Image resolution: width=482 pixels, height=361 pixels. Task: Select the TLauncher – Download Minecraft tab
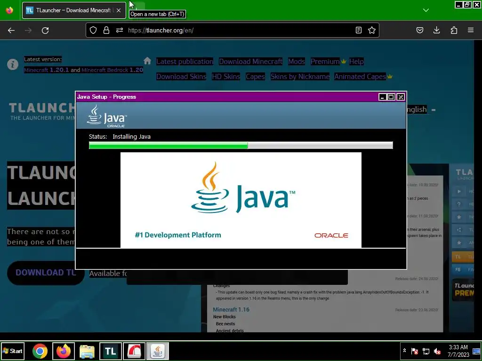tap(74, 10)
